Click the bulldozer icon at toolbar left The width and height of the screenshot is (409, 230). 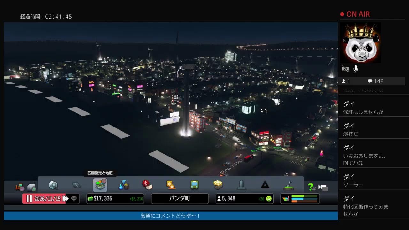(x=19, y=187)
